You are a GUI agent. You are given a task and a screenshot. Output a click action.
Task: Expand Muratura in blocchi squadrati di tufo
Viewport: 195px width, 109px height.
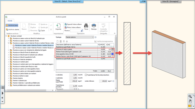coord(8,57)
